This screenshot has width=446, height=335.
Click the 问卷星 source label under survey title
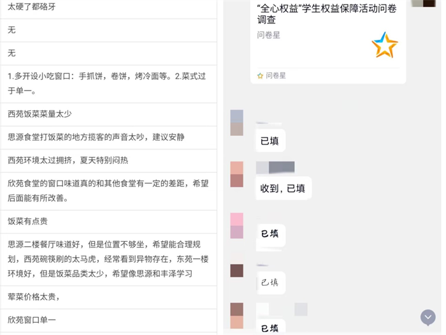(268, 35)
